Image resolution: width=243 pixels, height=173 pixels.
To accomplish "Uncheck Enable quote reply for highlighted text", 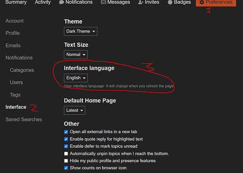I will [66, 139].
